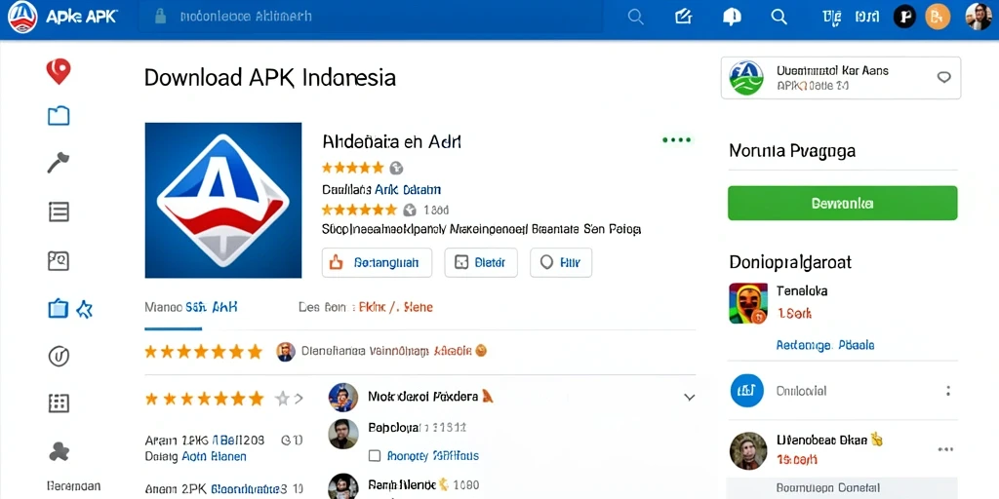Click the Aedanoge Pibale link
This screenshot has height=499, width=999.
825,345
